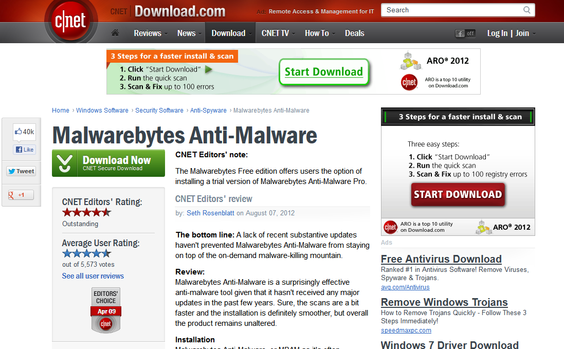Click the average user rating stars

(86, 253)
